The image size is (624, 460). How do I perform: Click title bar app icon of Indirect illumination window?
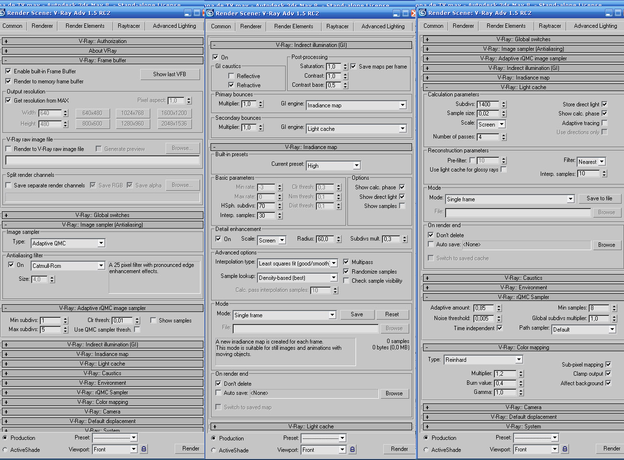click(211, 13)
